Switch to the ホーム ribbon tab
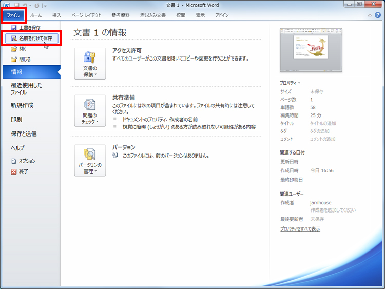Image resolution: width=385 pixels, height=289 pixels. [36, 15]
